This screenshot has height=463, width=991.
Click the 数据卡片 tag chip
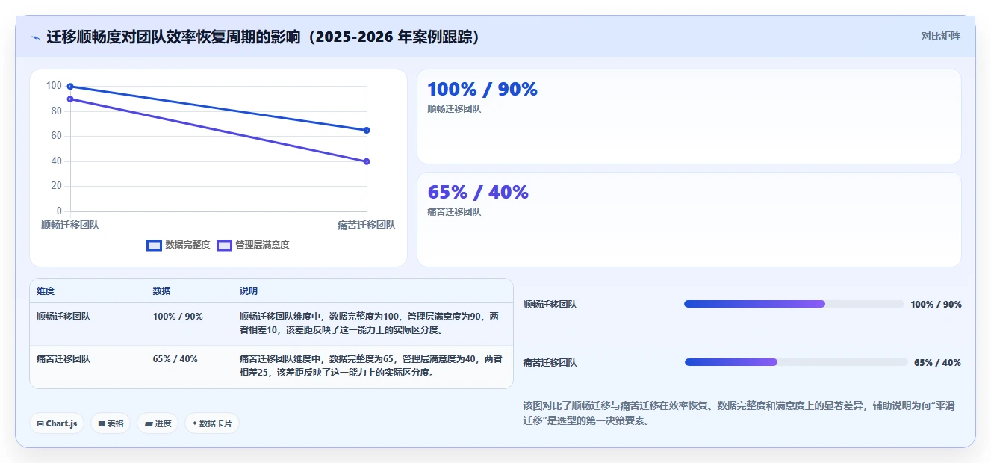[212, 423]
